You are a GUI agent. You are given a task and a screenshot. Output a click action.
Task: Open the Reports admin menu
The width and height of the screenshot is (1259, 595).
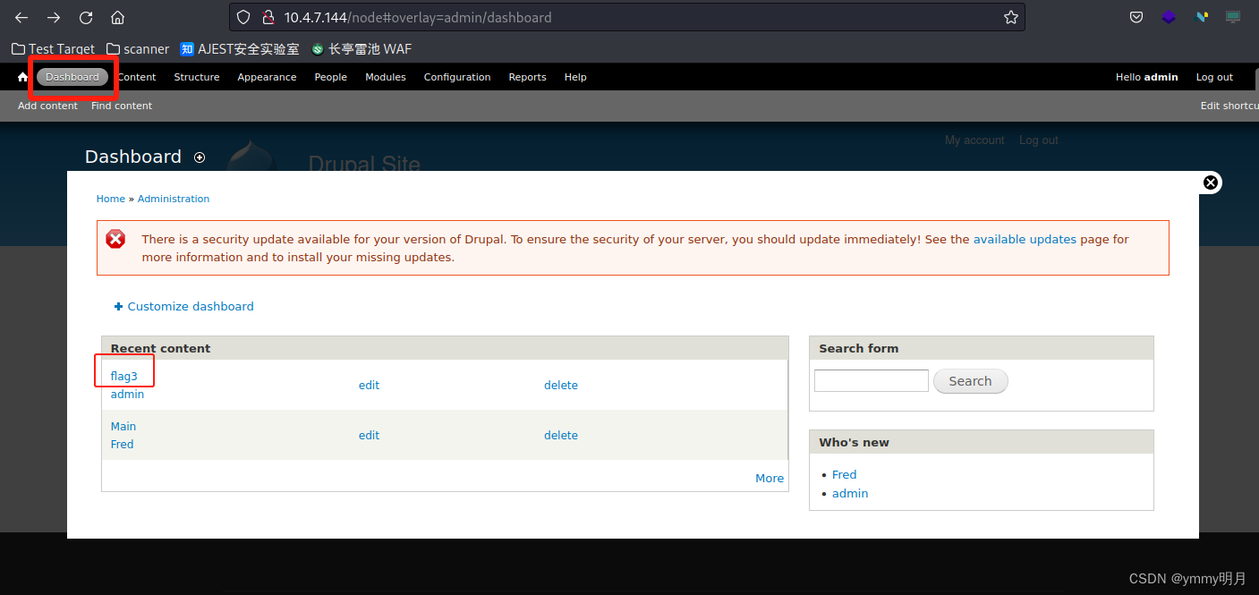527,77
